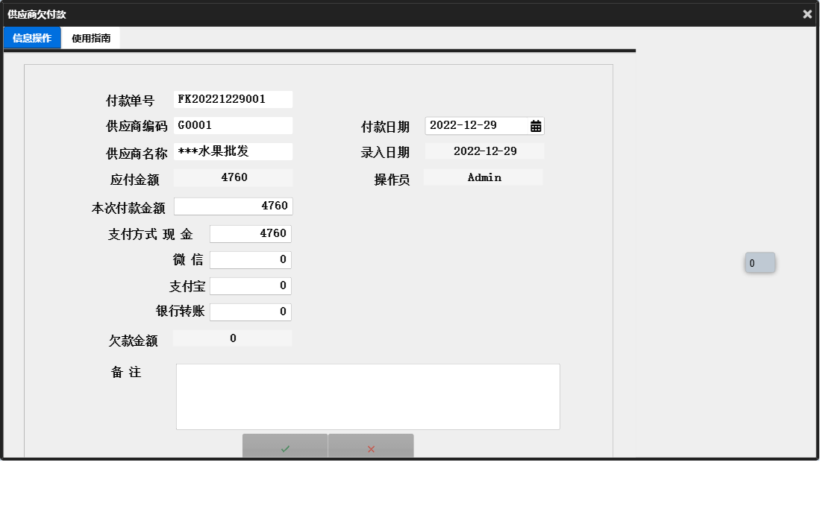This screenshot has height=512, width=820.
Task: Select the 供应商编码 field containing G0001
Action: [233, 124]
